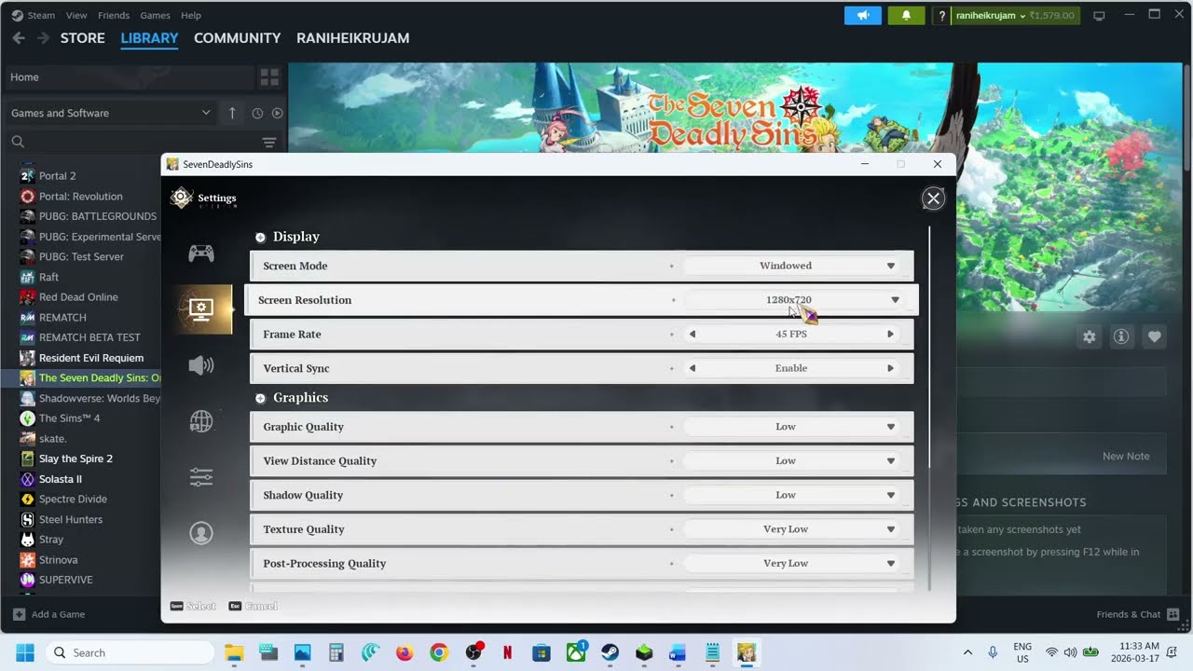Go back with Steam's back arrow
1193x671 pixels.
click(19, 38)
